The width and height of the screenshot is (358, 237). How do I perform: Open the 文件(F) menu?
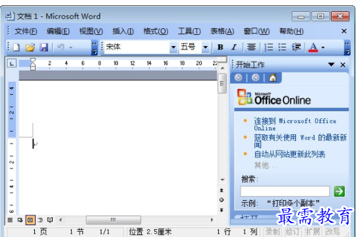[26, 31]
